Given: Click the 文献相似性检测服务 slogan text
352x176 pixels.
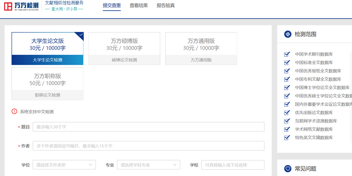Looking at the screenshot, I should (64, 3).
